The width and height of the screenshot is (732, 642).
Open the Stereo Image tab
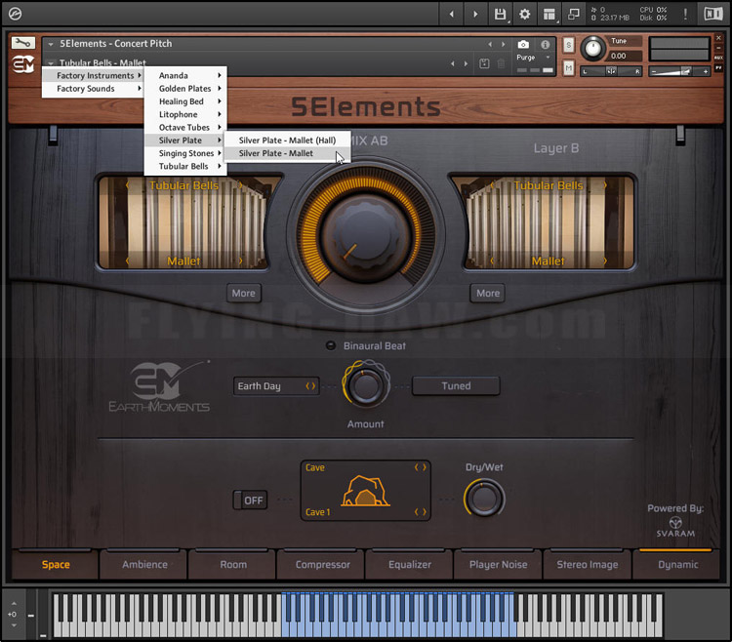click(588, 565)
